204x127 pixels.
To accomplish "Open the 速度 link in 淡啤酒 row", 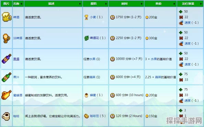I will pos(188,44).
